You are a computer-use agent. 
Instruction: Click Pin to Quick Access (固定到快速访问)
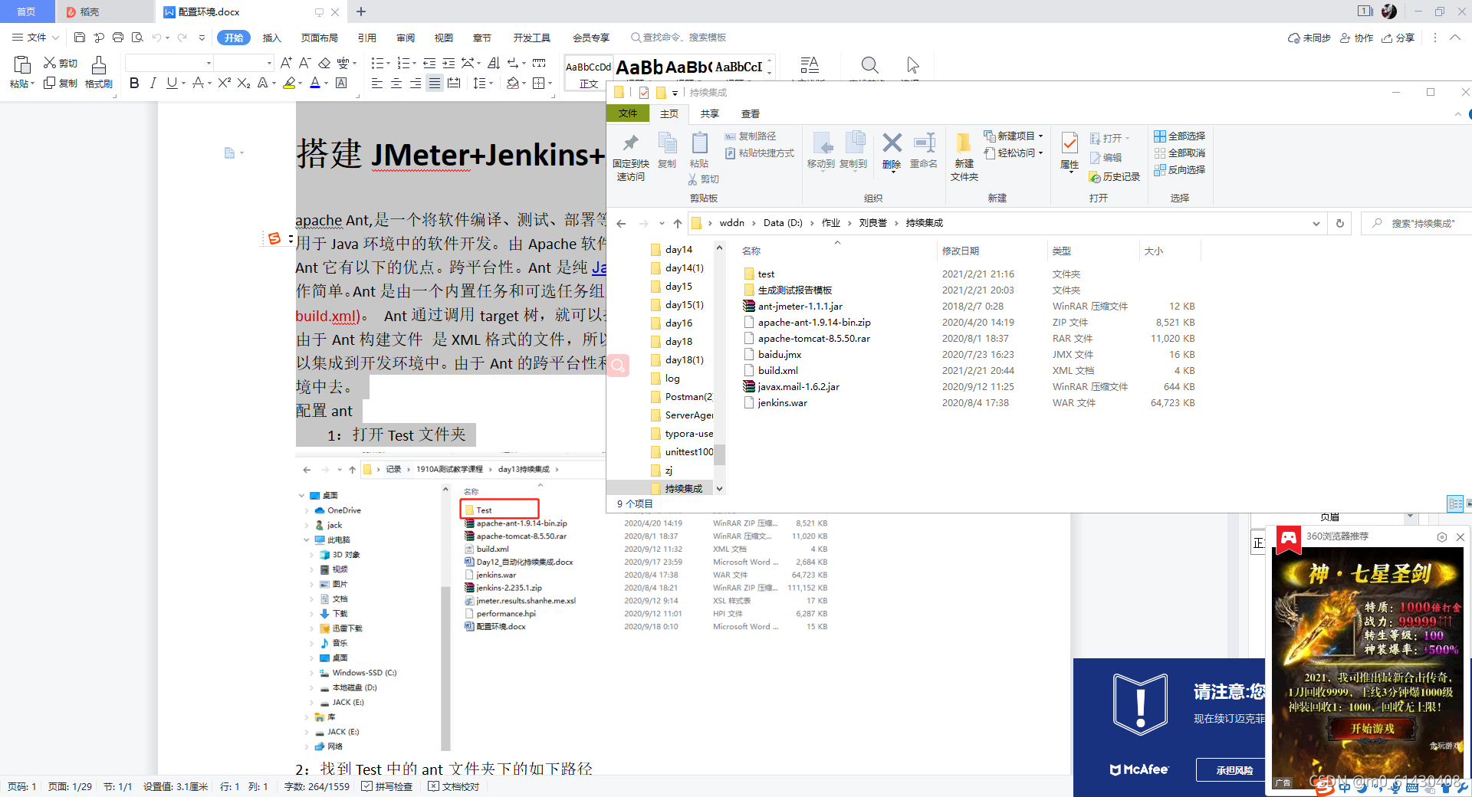631,157
